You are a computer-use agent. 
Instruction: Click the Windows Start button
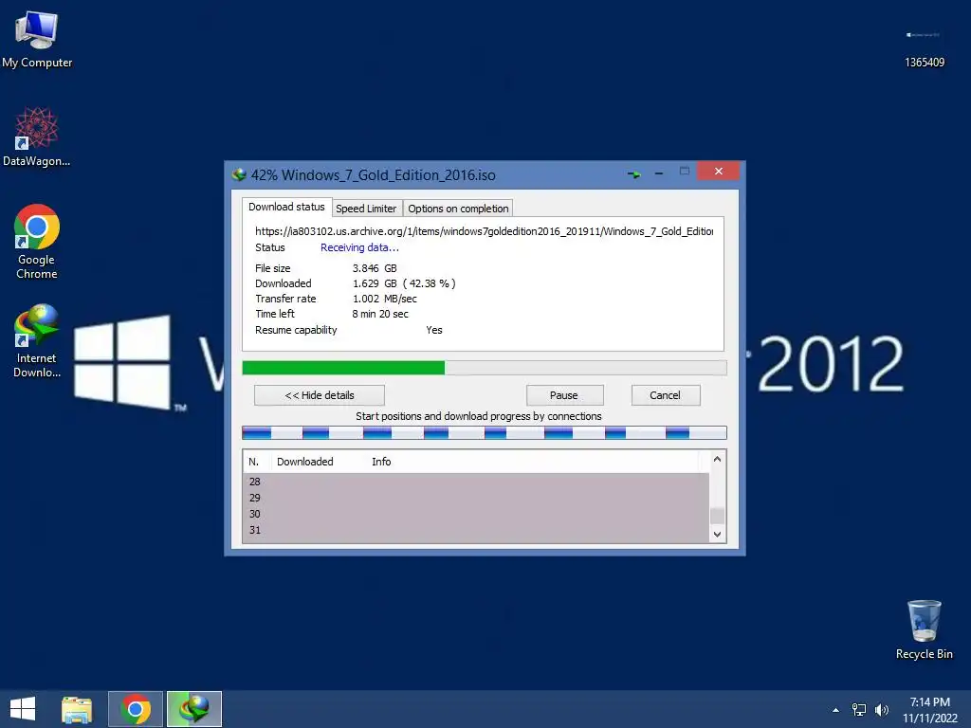pos(23,709)
